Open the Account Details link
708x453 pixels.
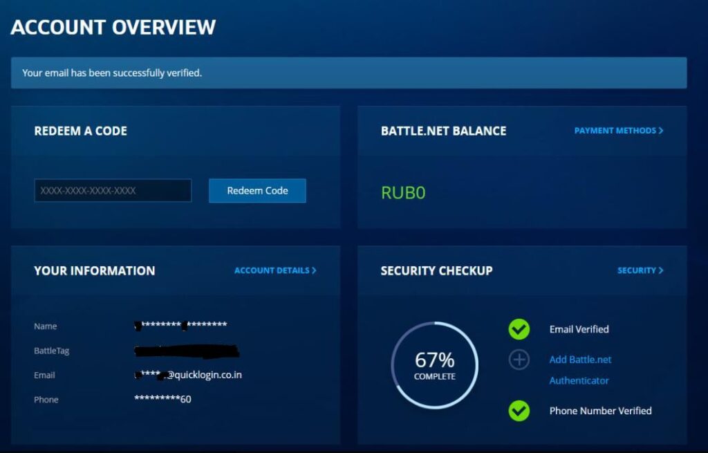(275, 270)
